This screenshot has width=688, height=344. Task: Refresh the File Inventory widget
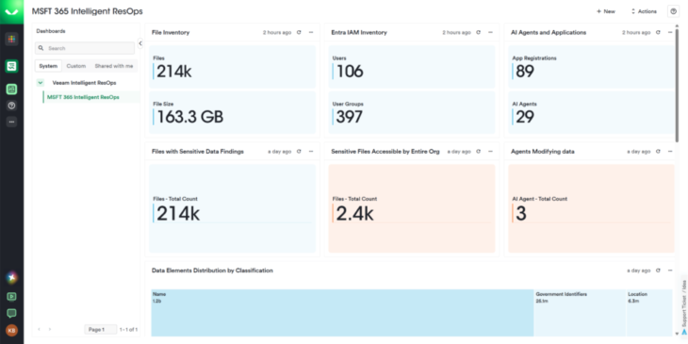(299, 32)
